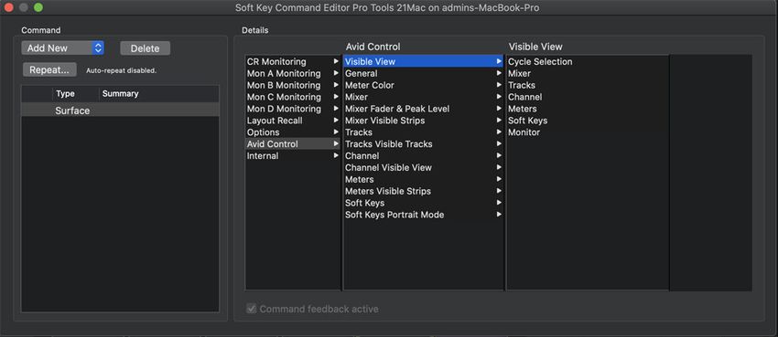778x337 pixels.
Task: Select Avid Control category
Action: coord(293,144)
